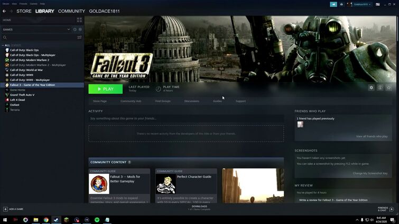Image resolution: width=399 pixels, height=224 pixels.
Task: Write a review for Fallout 3
Action: [x=333, y=200]
